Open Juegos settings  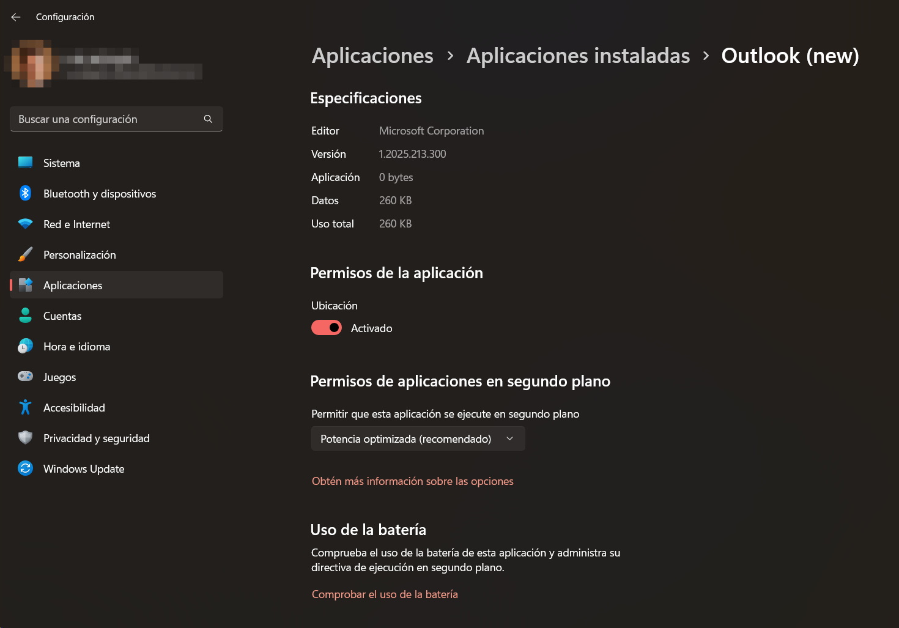coord(116,377)
